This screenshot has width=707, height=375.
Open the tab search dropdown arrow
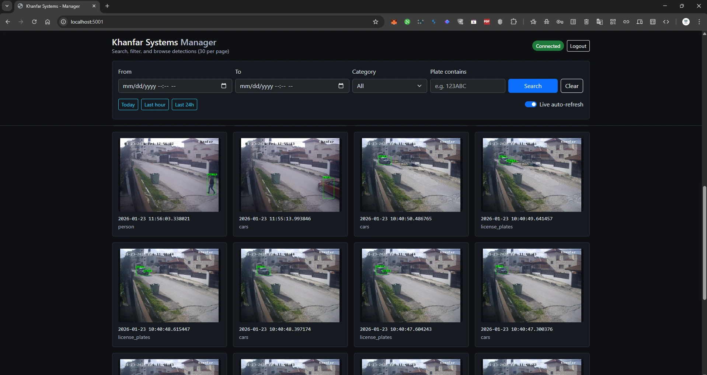tap(7, 6)
